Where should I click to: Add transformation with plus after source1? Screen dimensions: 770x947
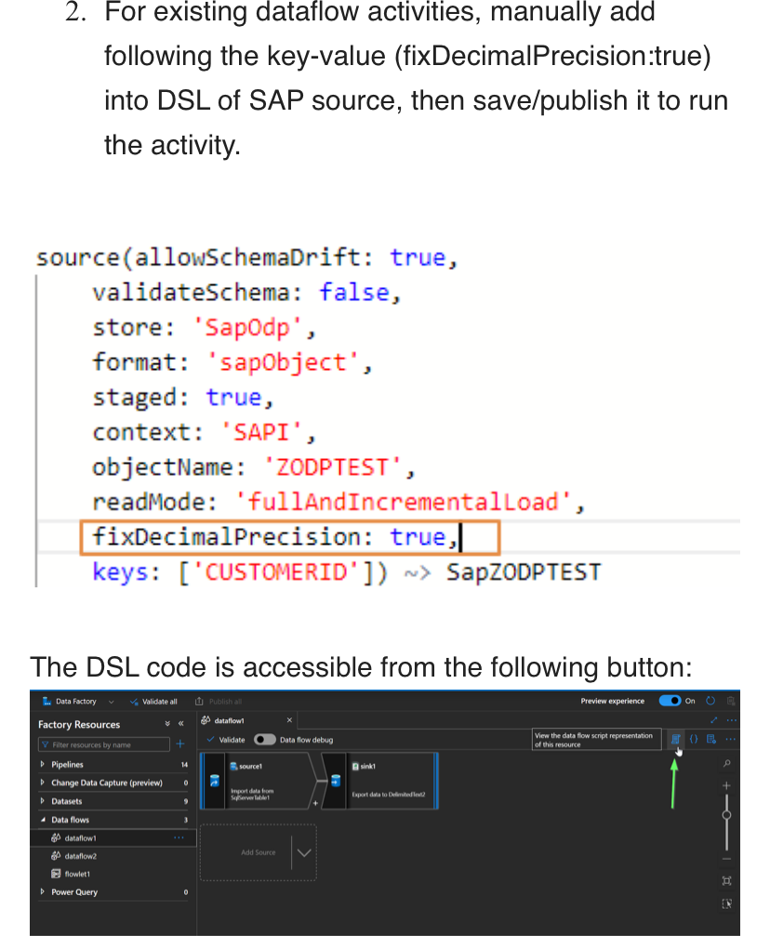[315, 803]
